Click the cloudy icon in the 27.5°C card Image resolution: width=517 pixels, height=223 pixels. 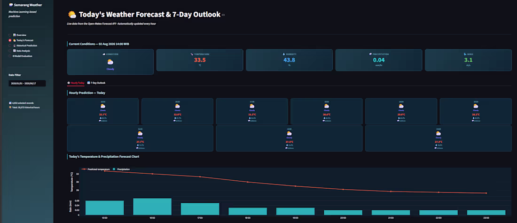289,133
